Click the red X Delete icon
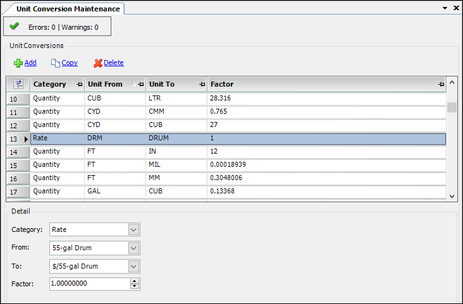 [x=98, y=63]
